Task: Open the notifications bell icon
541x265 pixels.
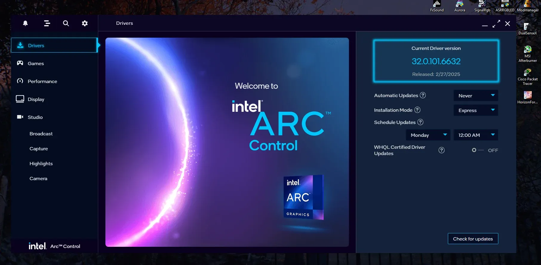Action: (x=25, y=23)
